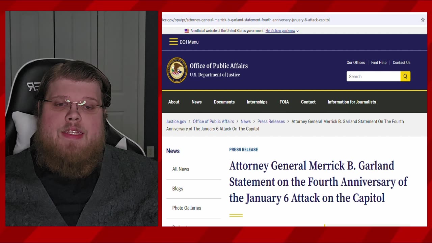This screenshot has width=432, height=243.
Task: Click the PRESS RELEASE label text
Action: point(244,150)
